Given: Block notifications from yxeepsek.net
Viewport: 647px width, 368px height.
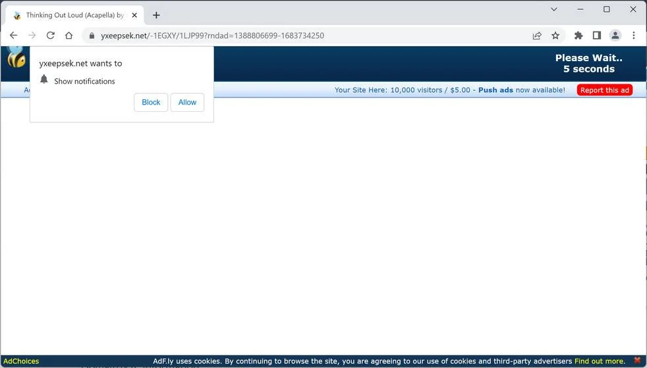Looking at the screenshot, I should (x=151, y=102).
